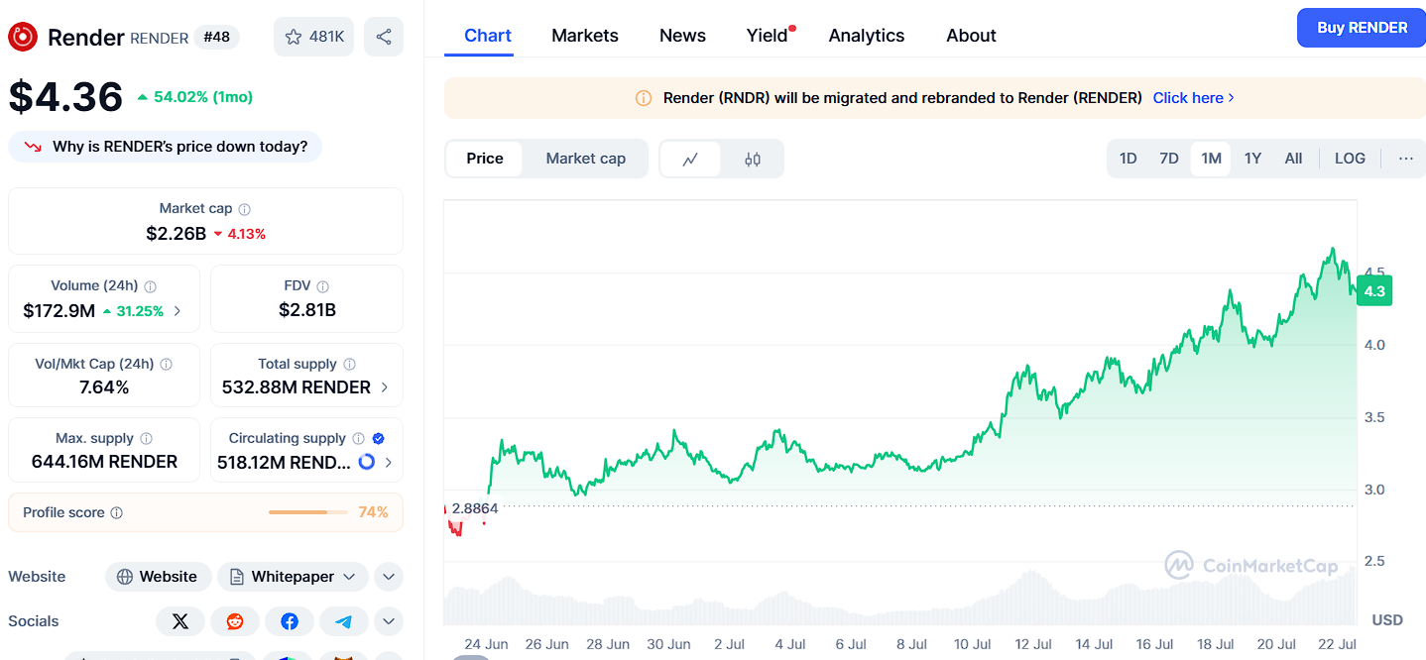Viewport: 1426px width, 660px height.
Task: Click the verified badge near Circulating supply
Action: [x=379, y=438]
